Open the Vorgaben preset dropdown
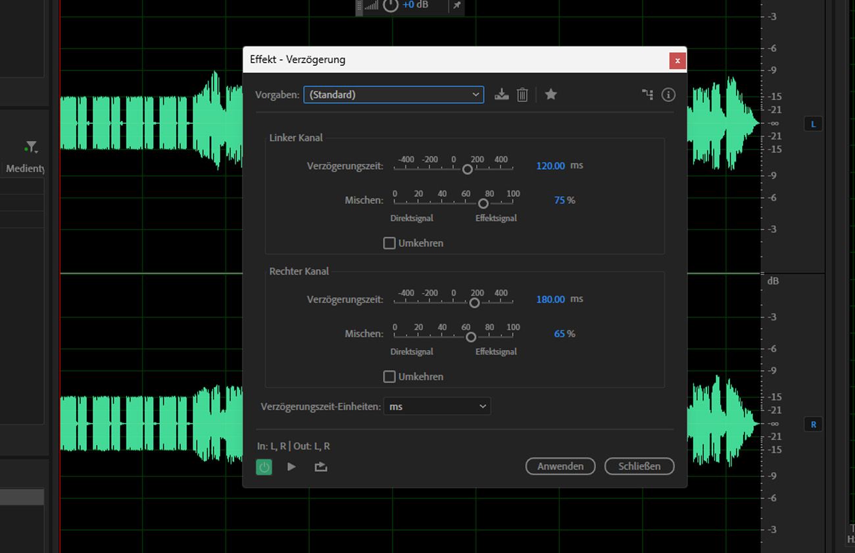Viewport: 855px width, 553px height. pos(393,95)
